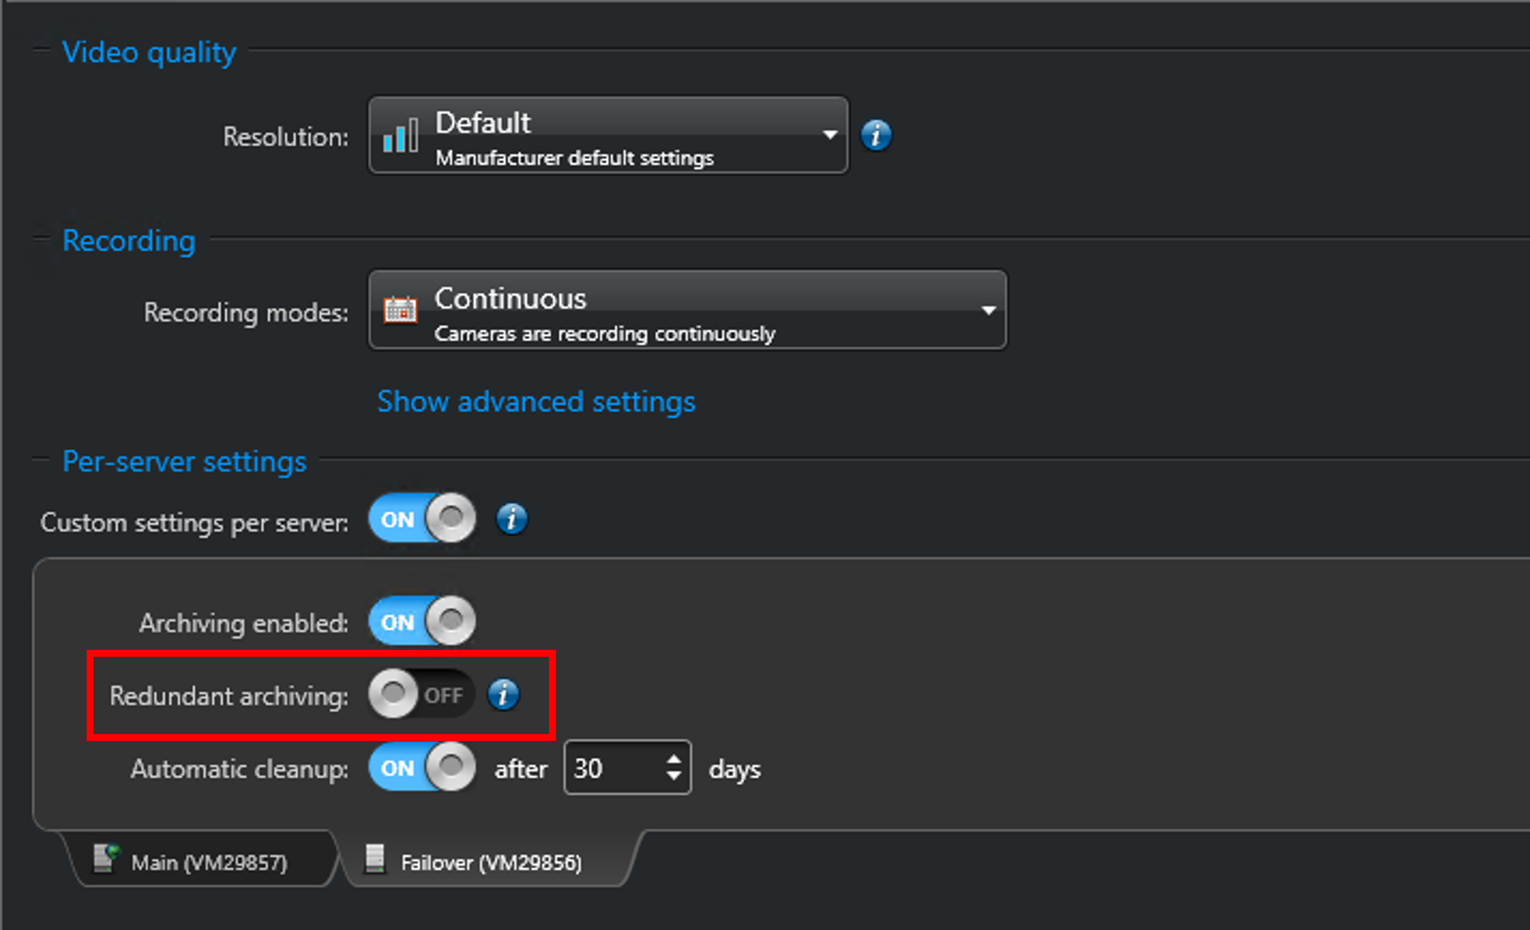
Task: Click the 'Redundant archiving:' label
Action: [x=229, y=696]
